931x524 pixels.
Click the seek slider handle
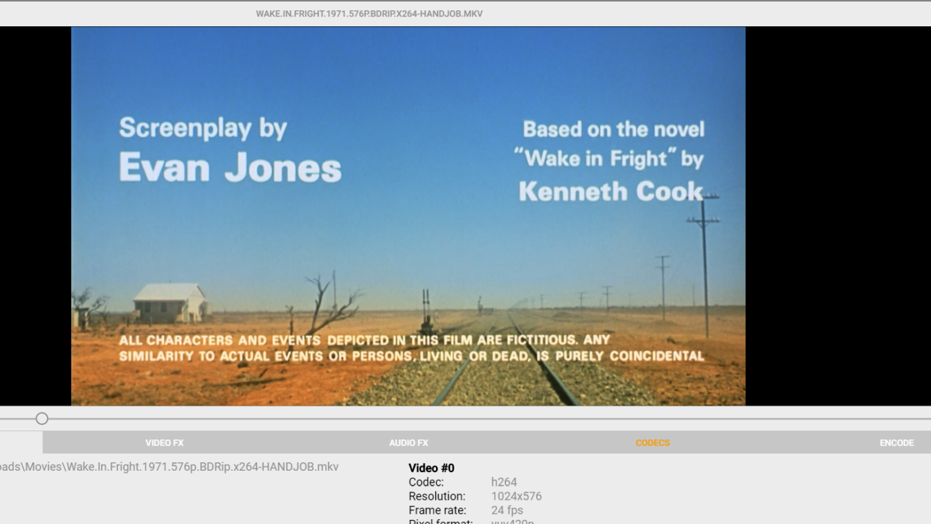(x=42, y=418)
